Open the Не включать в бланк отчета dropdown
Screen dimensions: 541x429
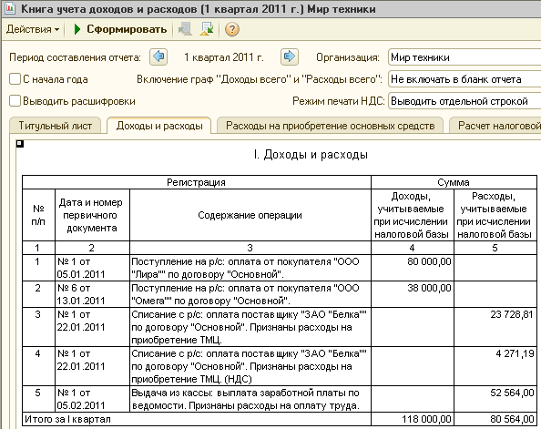pos(464,79)
